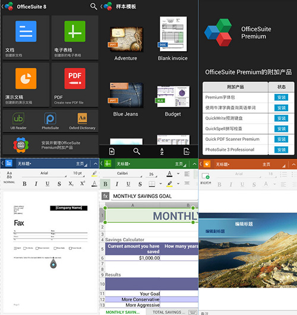
Task: Click the spreadsheet keyboard icon near sheet tabs
Action: tap(192, 312)
